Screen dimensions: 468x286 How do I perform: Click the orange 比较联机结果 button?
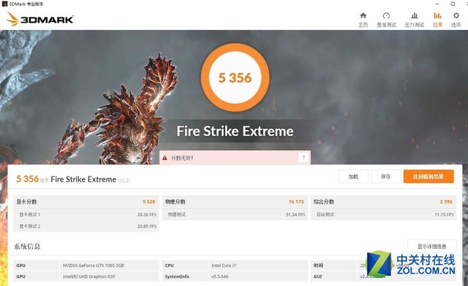click(x=429, y=177)
